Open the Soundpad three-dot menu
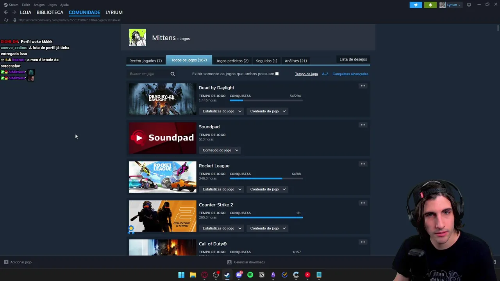Screen dimensions: 500x281 363,125
